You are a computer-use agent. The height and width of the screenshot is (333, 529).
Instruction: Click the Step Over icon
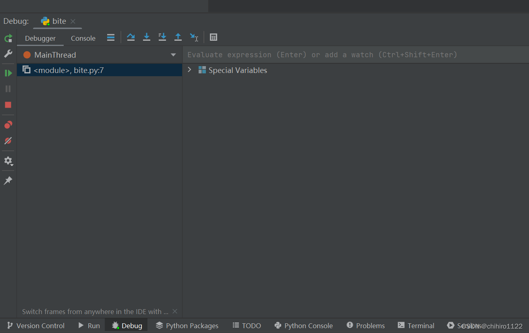[131, 37]
